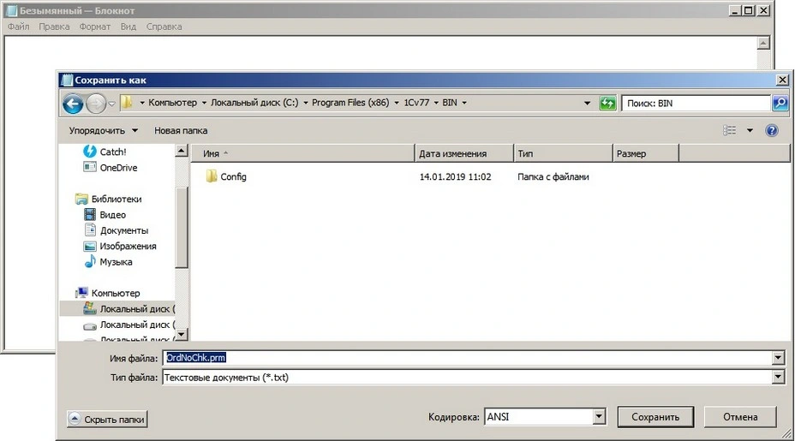Expand the Кодировка ANSI dropdown
The width and height of the screenshot is (795, 441).
pyautogui.click(x=599, y=417)
